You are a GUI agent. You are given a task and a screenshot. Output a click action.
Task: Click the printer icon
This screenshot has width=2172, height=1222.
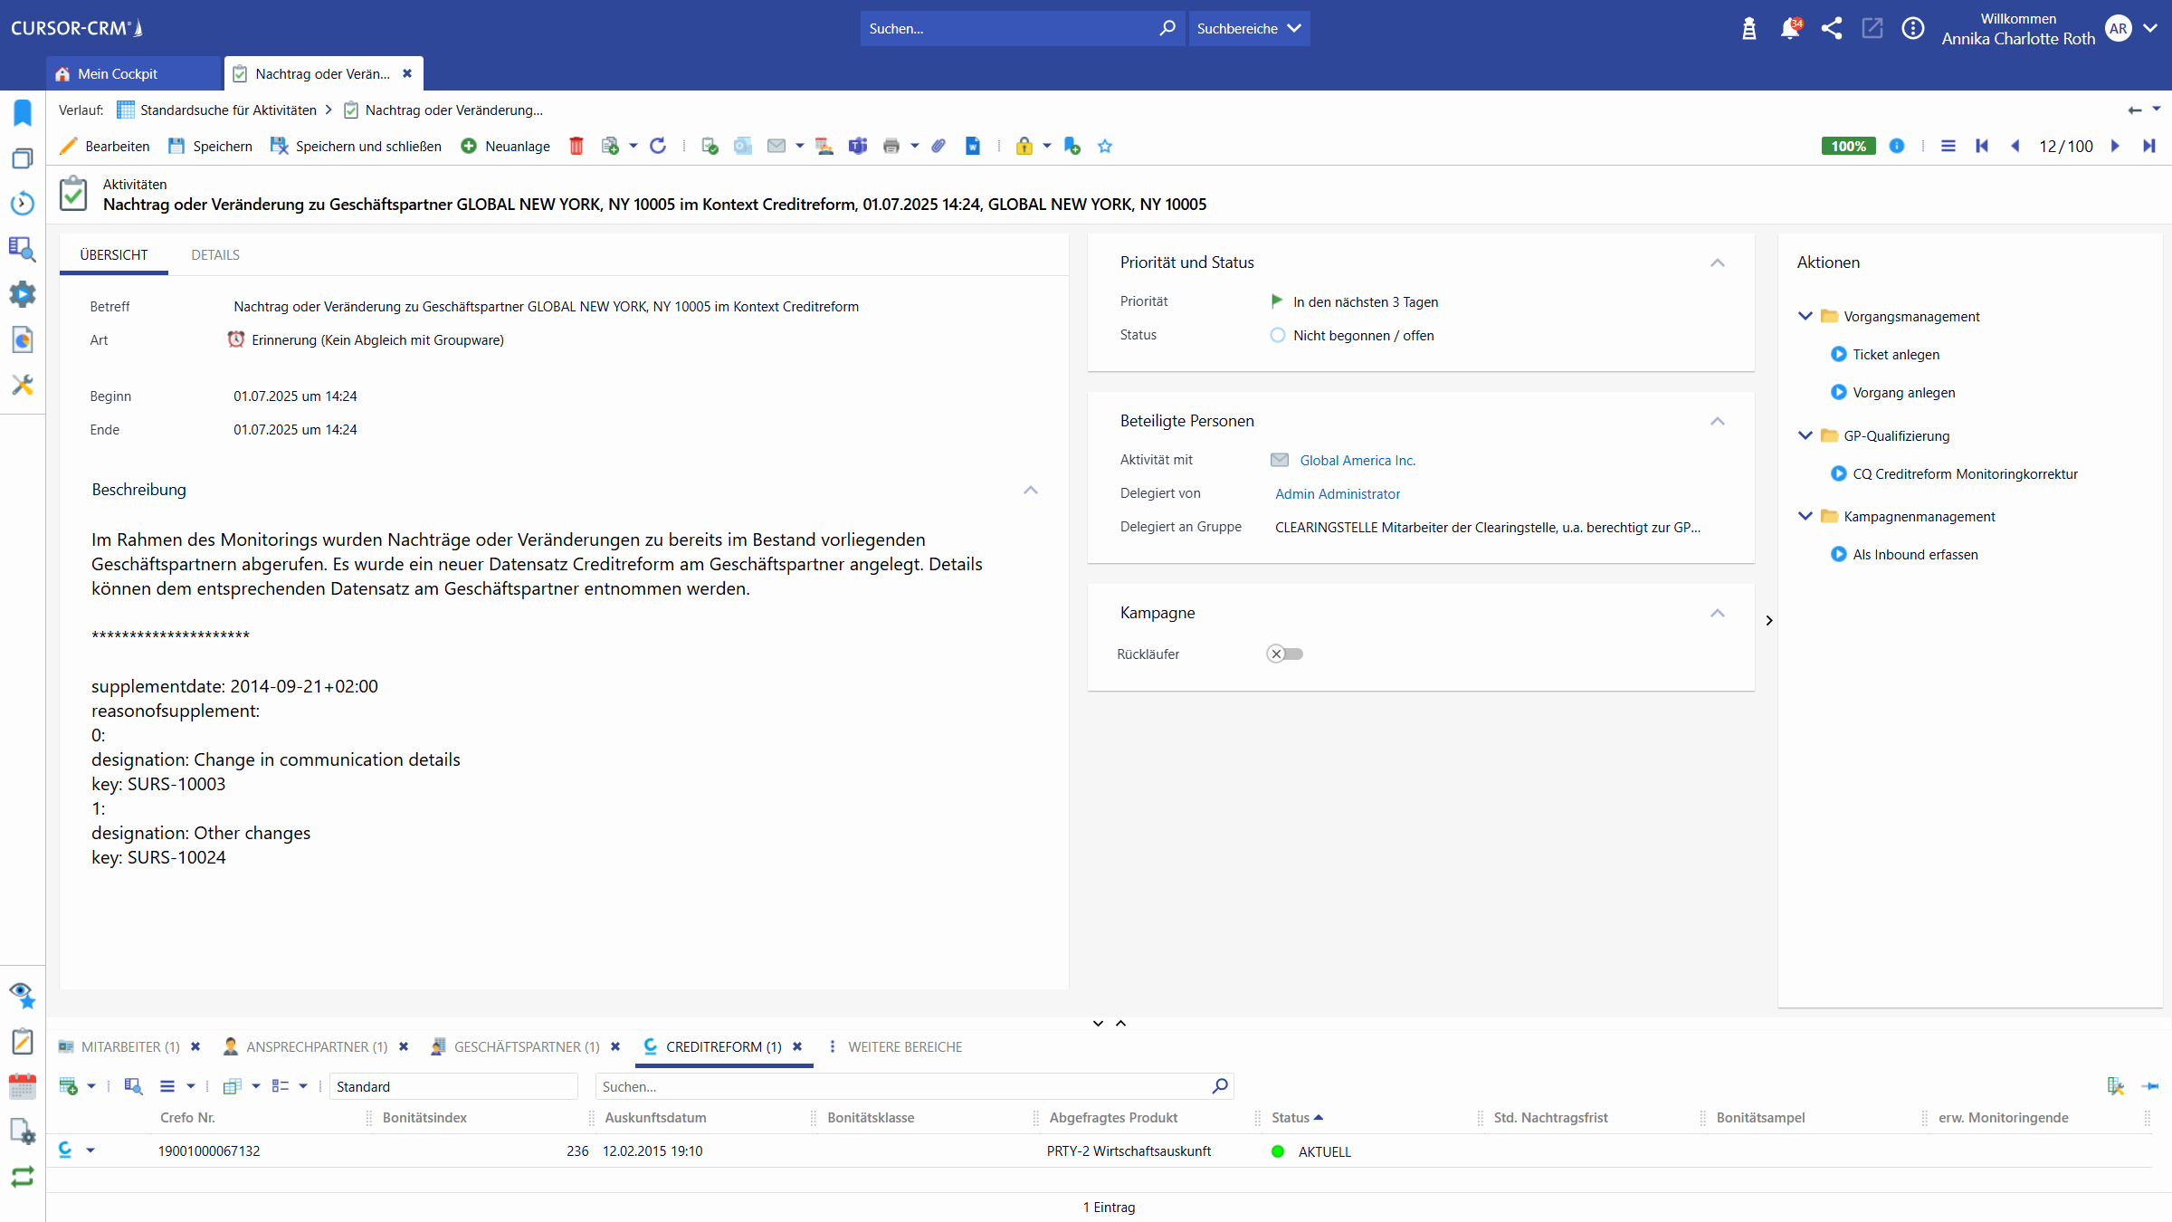click(x=891, y=146)
